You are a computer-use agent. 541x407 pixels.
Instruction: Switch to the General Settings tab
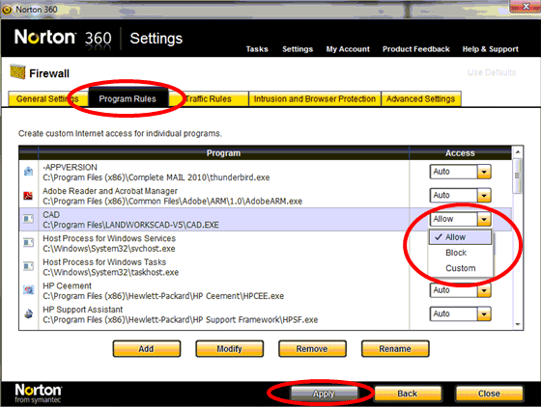click(47, 99)
